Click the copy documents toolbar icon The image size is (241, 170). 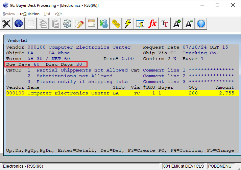pyautogui.click(x=43, y=24)
